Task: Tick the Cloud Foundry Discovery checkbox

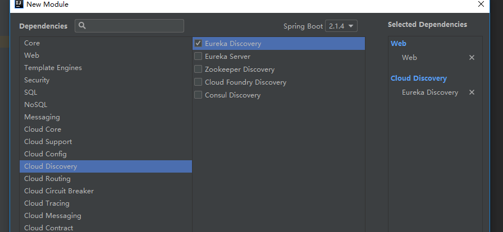Action: click(198, 82)
